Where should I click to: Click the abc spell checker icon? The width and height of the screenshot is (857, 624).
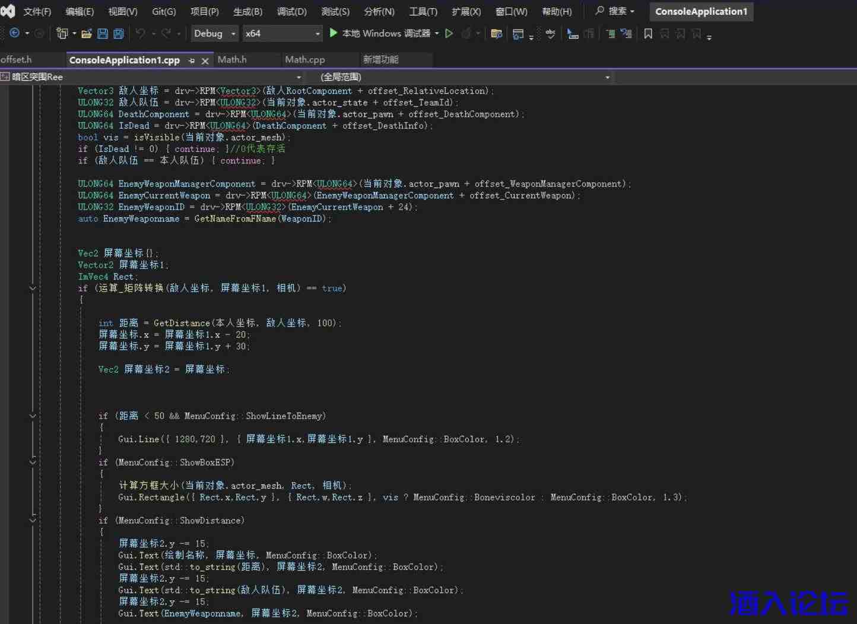[x=550, y=34]
